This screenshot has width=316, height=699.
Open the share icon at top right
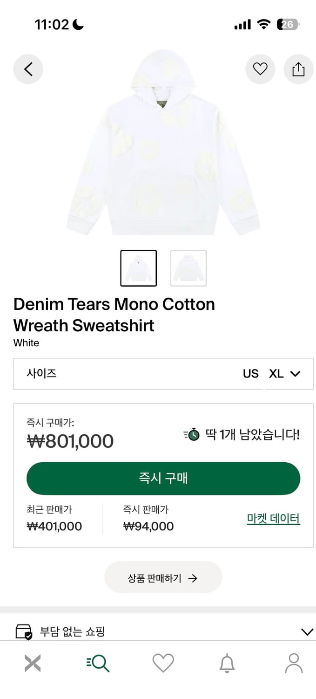click(x=298, y=69)
